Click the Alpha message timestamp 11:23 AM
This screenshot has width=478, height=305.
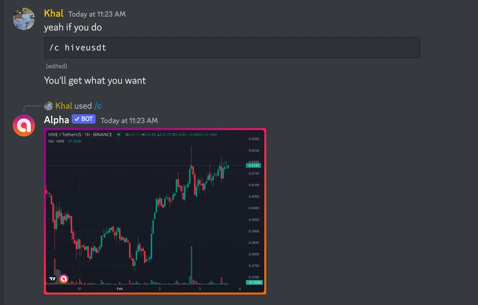(129, 121)
